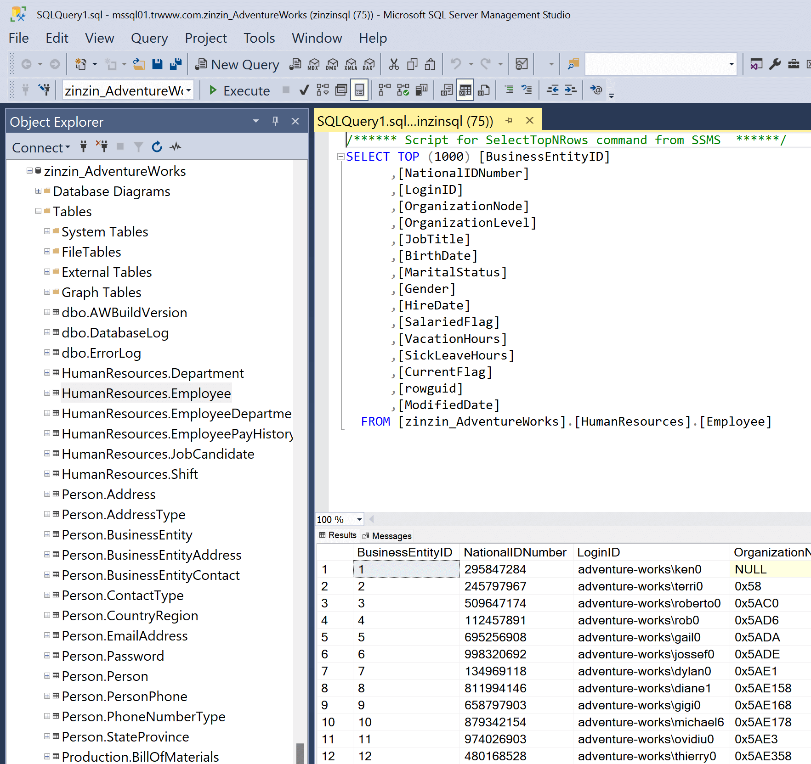Toggle Include Actual Execution Plan
The width and height of the screenshot is (811, 764).
tap(385, 90)
